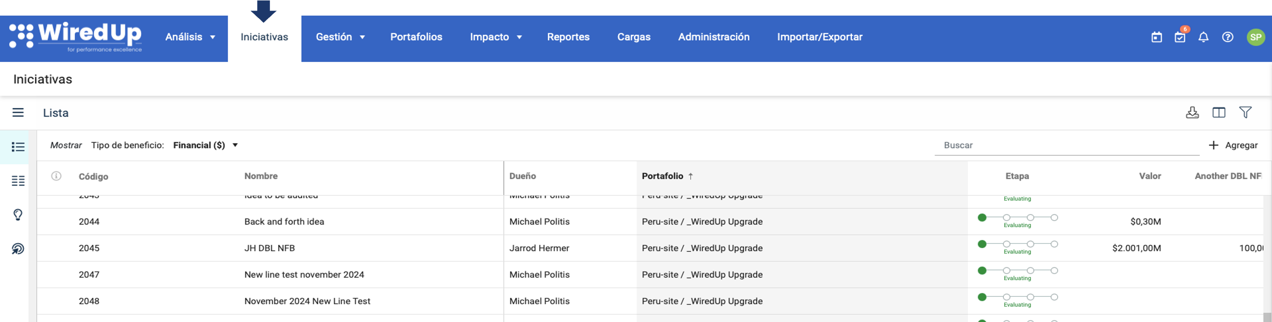Go to Importar/Exportar menu
The height and width of the screenshot is (322, 1272).
820,37
